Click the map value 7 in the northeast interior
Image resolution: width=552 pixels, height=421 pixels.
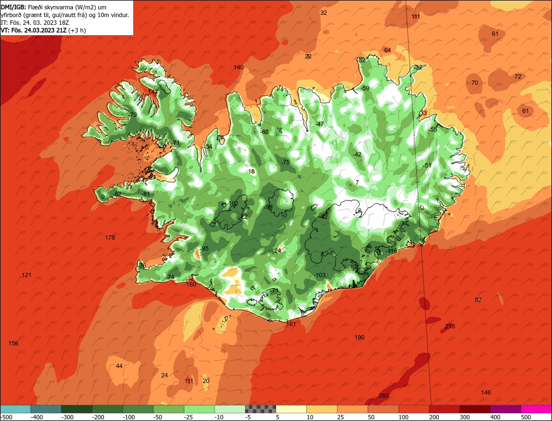[x=357, y=182]
